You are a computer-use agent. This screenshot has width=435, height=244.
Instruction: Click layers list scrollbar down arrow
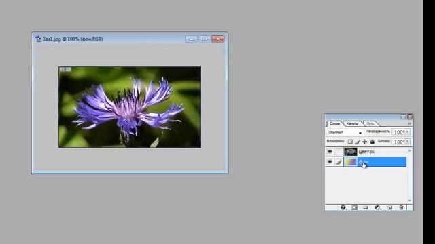tap(409, 201)
